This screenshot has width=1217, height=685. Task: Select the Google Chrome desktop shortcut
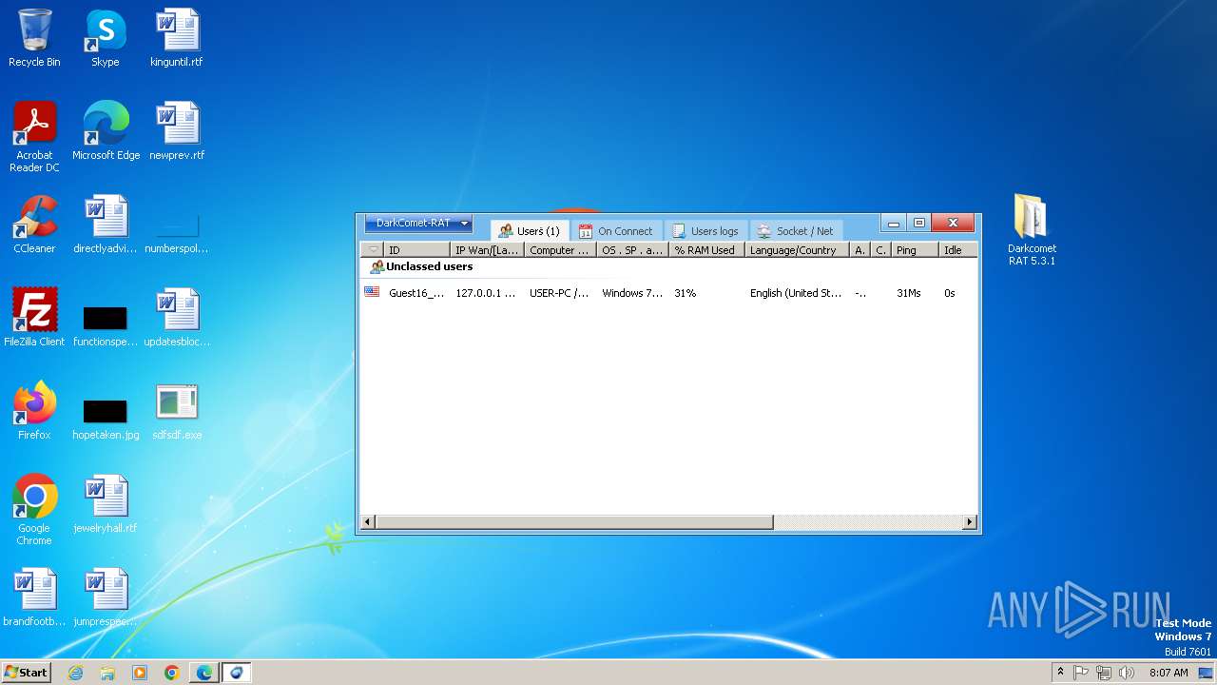34,510
